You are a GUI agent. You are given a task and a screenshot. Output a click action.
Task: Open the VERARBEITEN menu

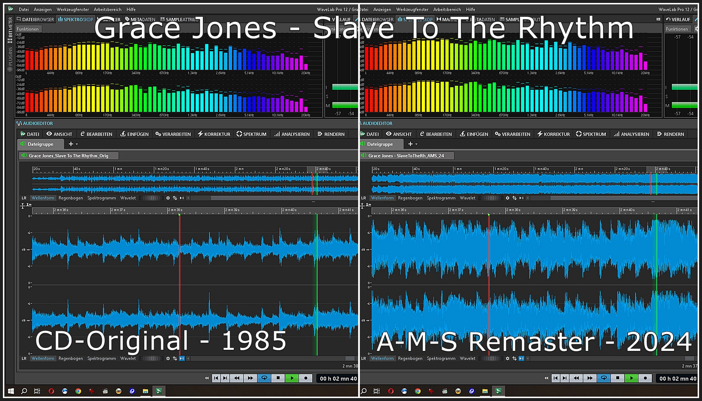(173, 134)
